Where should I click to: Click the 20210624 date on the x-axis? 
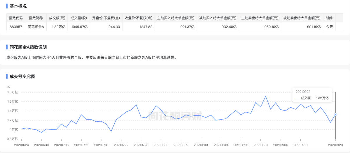point(21,144)
